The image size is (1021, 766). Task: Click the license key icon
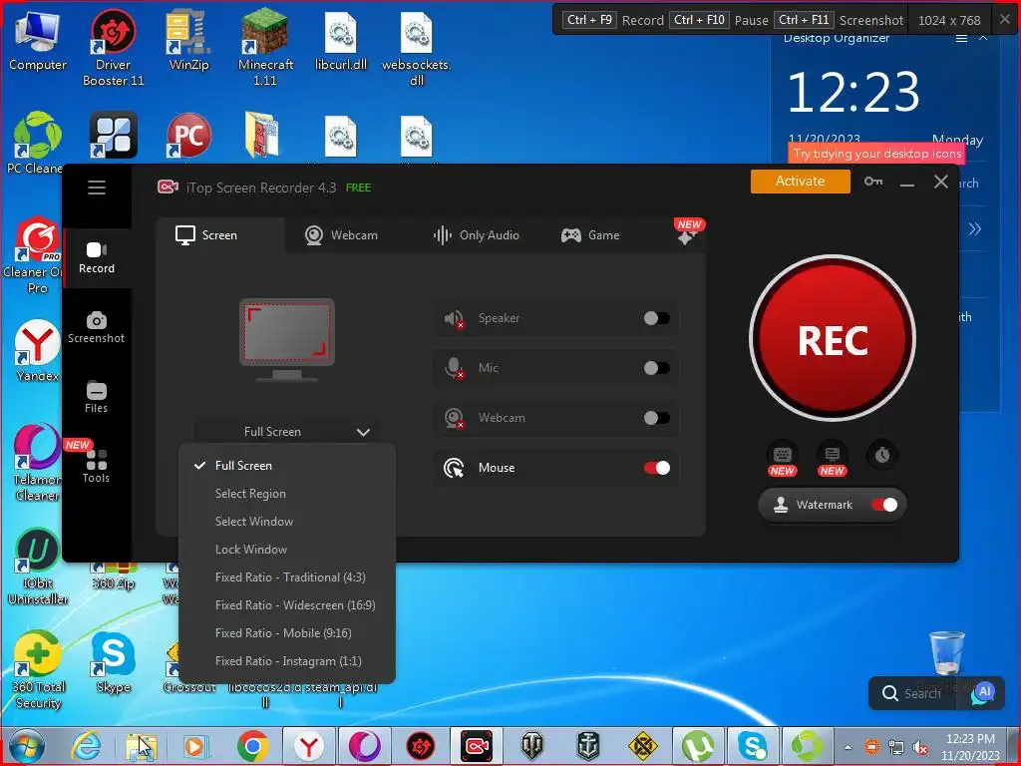pyautogui.click(x=873, y=182)
